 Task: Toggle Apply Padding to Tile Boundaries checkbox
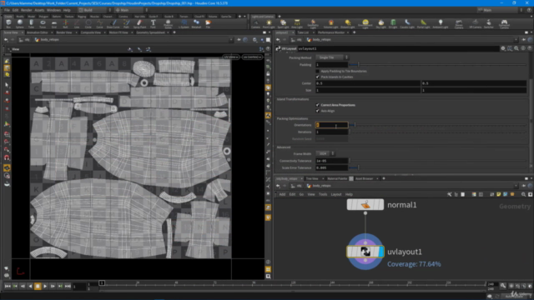point(317,71)
